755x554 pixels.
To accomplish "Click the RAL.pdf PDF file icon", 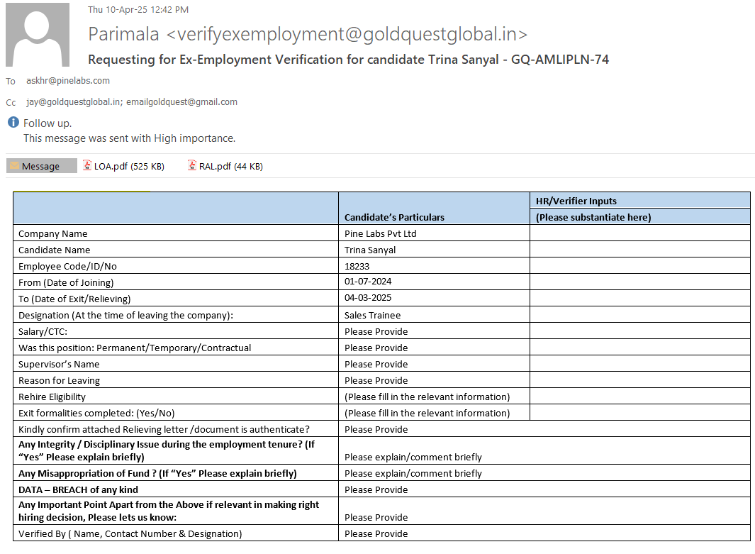I will coord(192,166).
